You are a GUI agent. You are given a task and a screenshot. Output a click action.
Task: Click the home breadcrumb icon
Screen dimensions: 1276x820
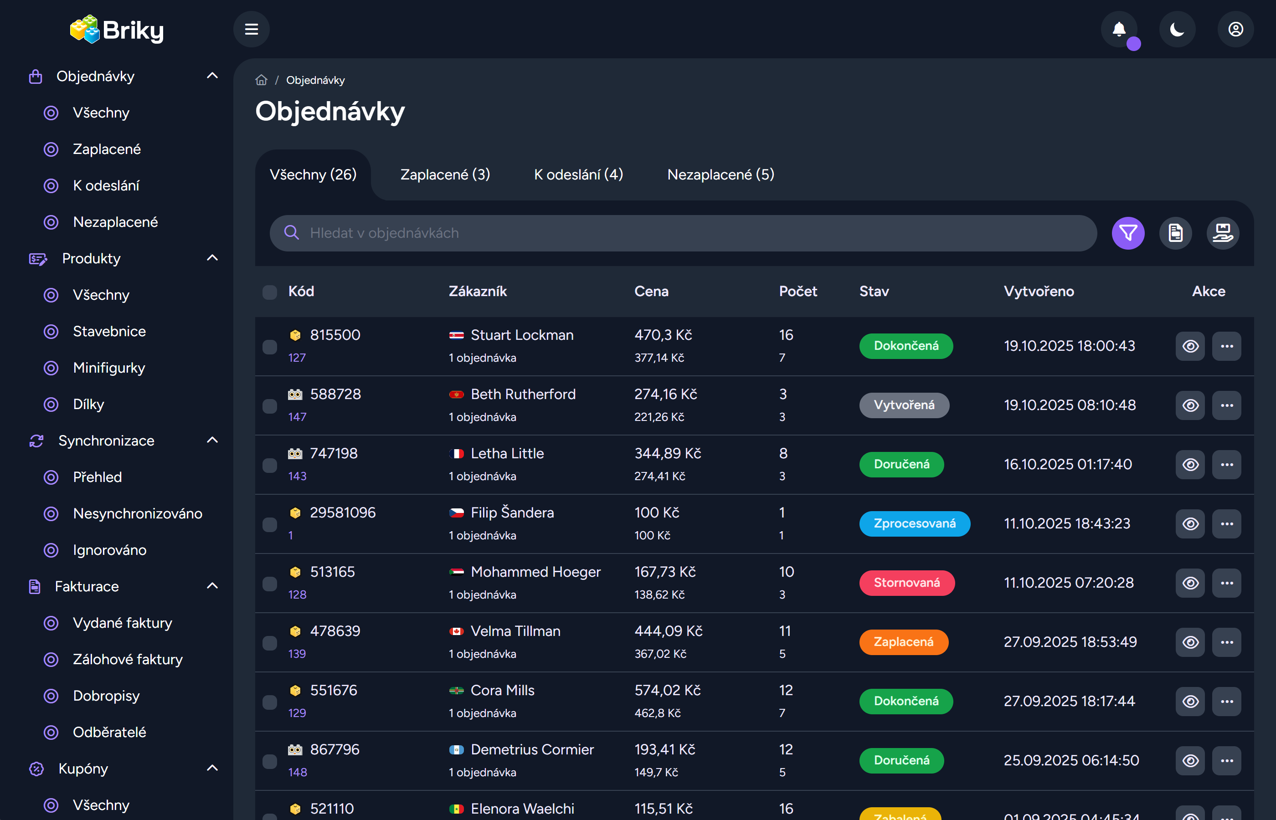[261, 80]
